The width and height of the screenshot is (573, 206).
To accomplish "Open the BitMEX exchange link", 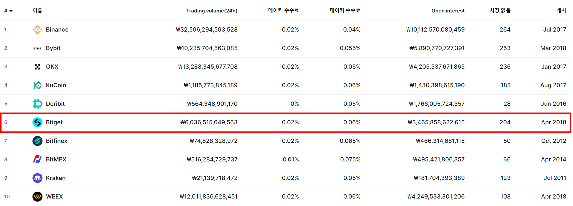I will [x=56, y=159].
